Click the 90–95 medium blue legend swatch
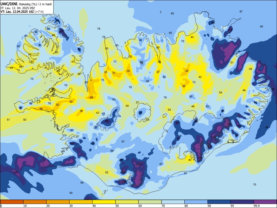This screenshot has height=208, width=277. (219, 202)
